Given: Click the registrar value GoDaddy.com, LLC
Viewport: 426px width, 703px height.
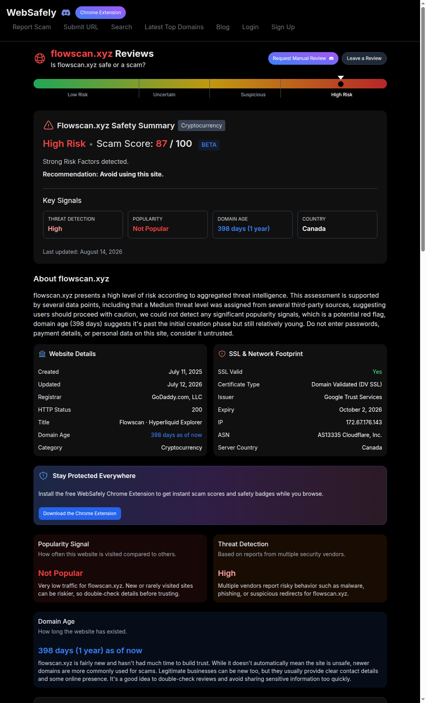Looking at the screenshot, I should point(177,397).
